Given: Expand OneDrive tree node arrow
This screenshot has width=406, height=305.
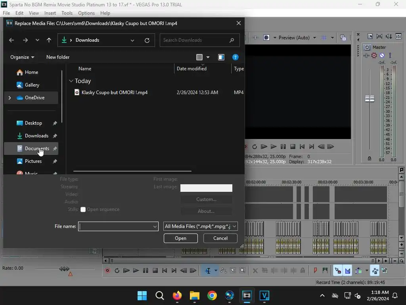Looking at the screenshot, I should (10, 98).
